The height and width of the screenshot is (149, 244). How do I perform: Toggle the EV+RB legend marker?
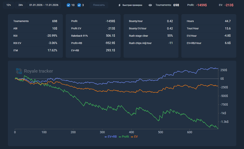106,137
